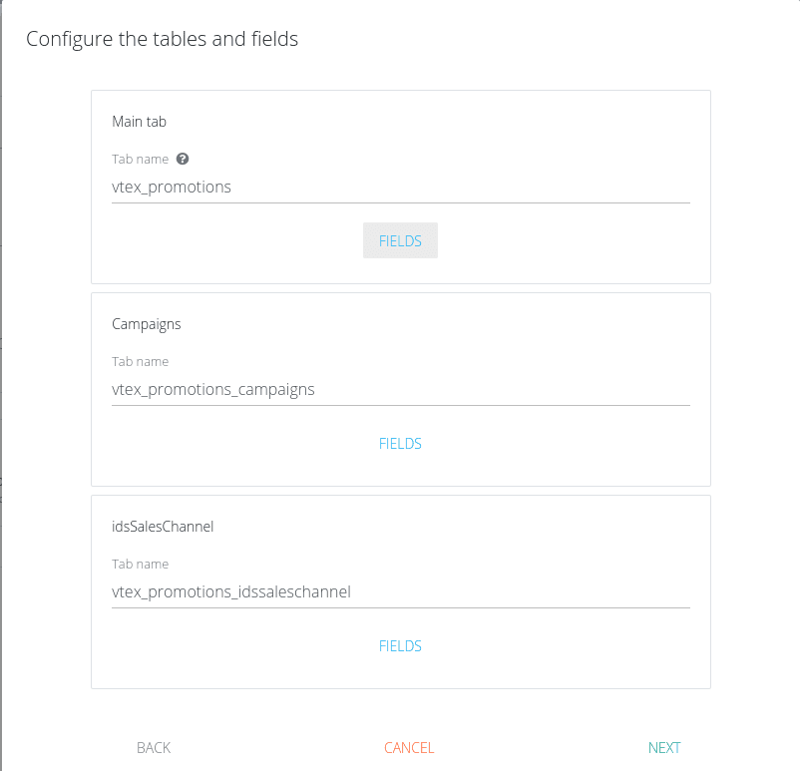Open FIELDS for the Main tab
The height and width of the screenshot is (771, 800).
pos(400,240)
